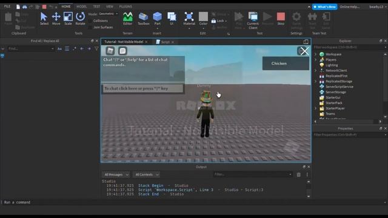Open the All Messages dropdown
The image size is (388, 218).
pyautogui.click(x=116, y=175)
